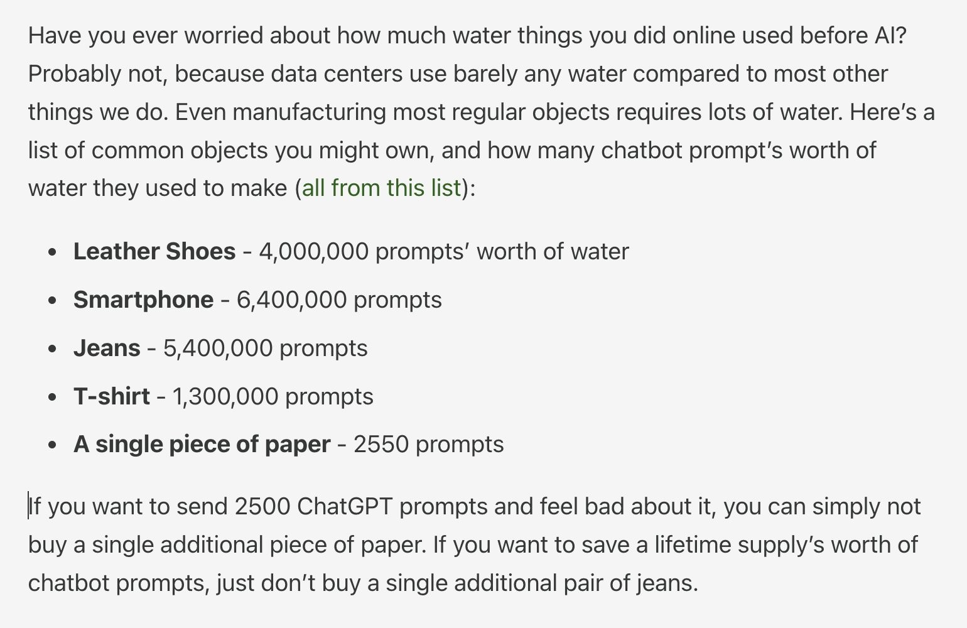Click the '6,400,000 prompts' figure
Viewport: 967px width, 628px height.
tap(339, 300)
